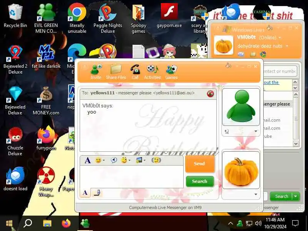This screenshot has height=231, width=308.
Task: Select FREE MONEY.com desktop icon
Action: pos(46,101)
